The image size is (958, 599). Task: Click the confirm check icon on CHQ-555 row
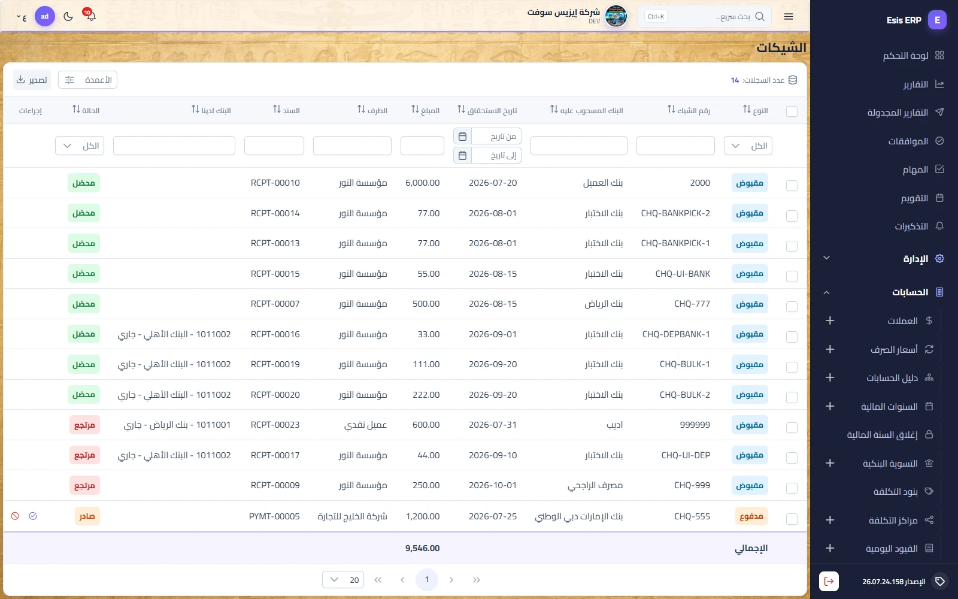[x=33, y=516]
